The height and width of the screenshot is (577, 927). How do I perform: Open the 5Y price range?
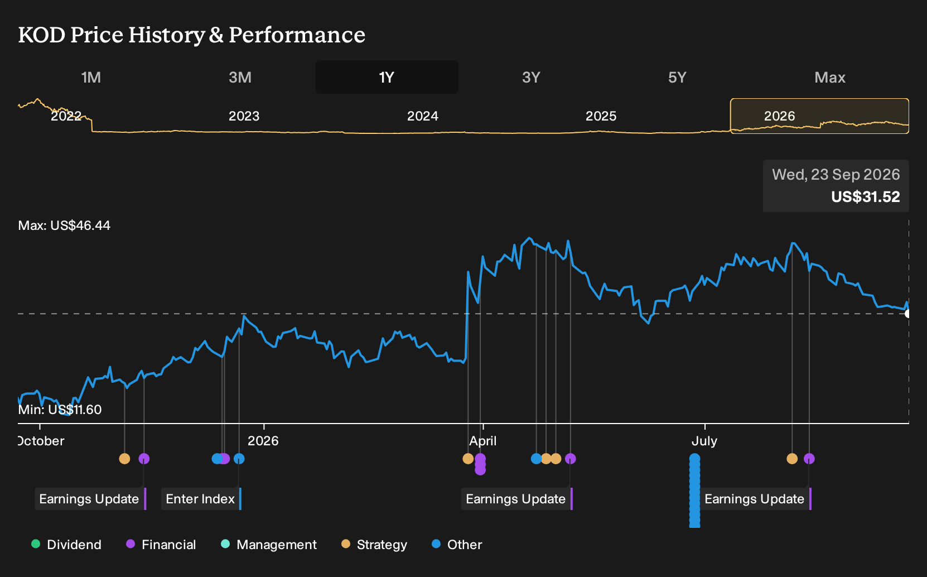[x=677, y=77]
